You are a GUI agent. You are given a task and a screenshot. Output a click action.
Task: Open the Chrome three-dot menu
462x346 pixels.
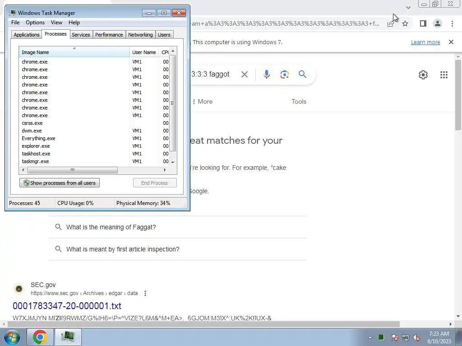pos(452,23)
